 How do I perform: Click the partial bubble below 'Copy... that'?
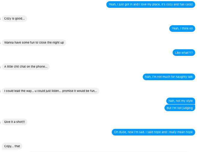tap(10, 150)
